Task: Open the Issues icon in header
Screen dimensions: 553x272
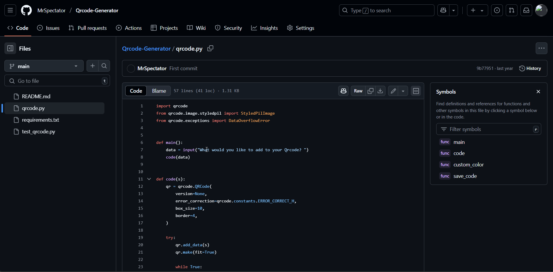Action: pyautogui.click(x=497, y=11)
